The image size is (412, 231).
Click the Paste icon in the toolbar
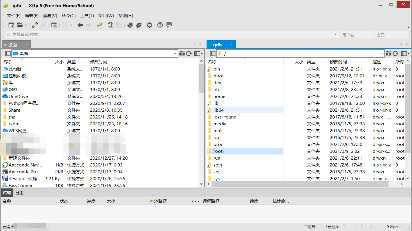click(x=119, y=25)
